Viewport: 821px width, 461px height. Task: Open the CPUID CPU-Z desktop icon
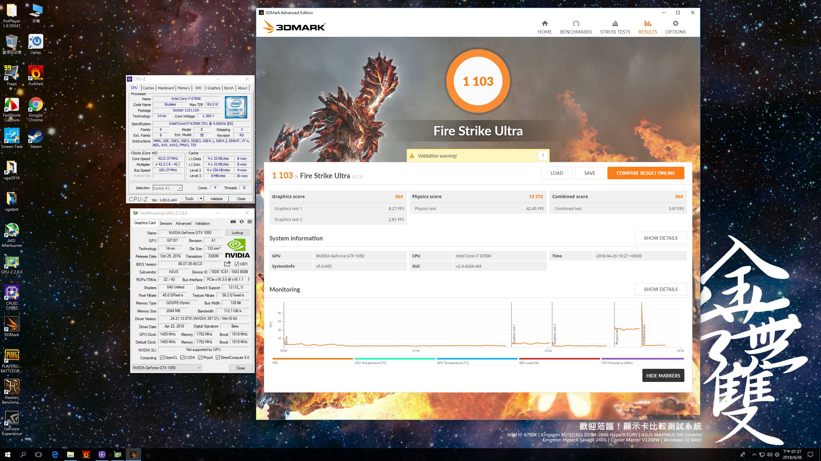point(12,298)
